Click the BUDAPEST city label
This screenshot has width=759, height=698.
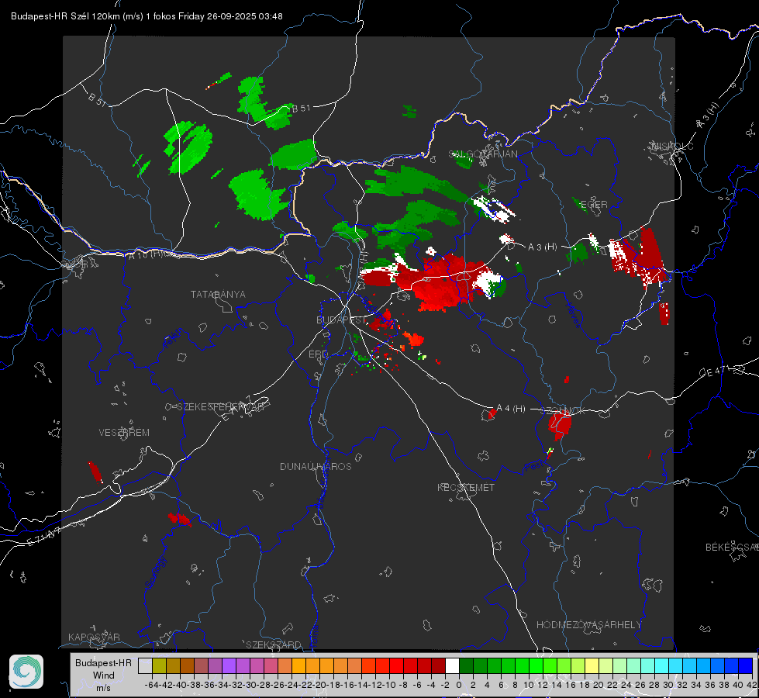[341, 320]
